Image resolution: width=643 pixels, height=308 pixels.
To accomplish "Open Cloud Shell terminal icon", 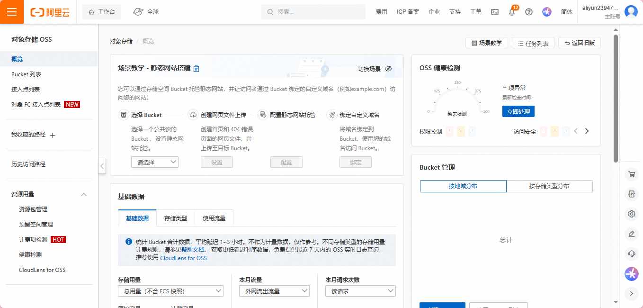I will [x=495, y=12].
